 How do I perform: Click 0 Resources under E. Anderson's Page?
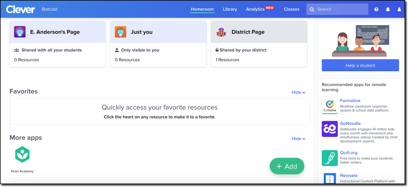pyautogui.click(x=27, y=60)
